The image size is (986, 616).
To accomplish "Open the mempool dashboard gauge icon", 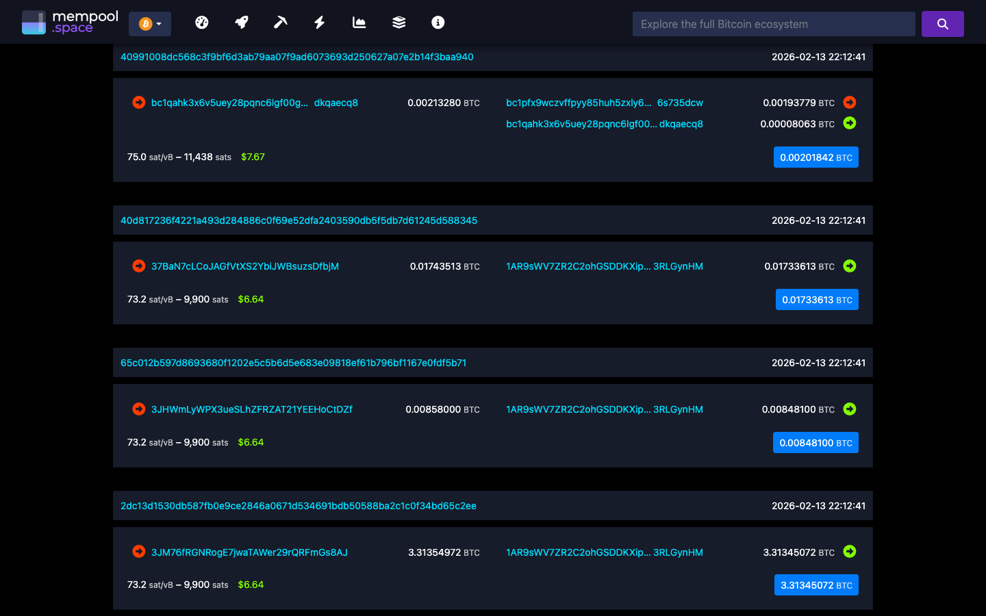I will [x=202, y=22].
